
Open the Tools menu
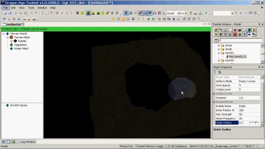point(31,8)
